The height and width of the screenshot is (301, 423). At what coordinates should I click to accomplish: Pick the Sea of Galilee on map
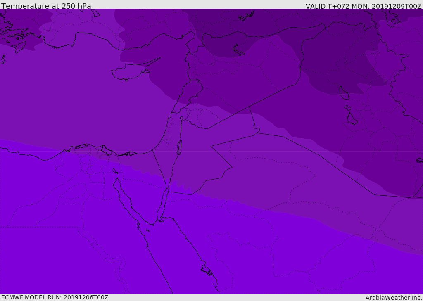pyautogui.click(x=181, y=119)
